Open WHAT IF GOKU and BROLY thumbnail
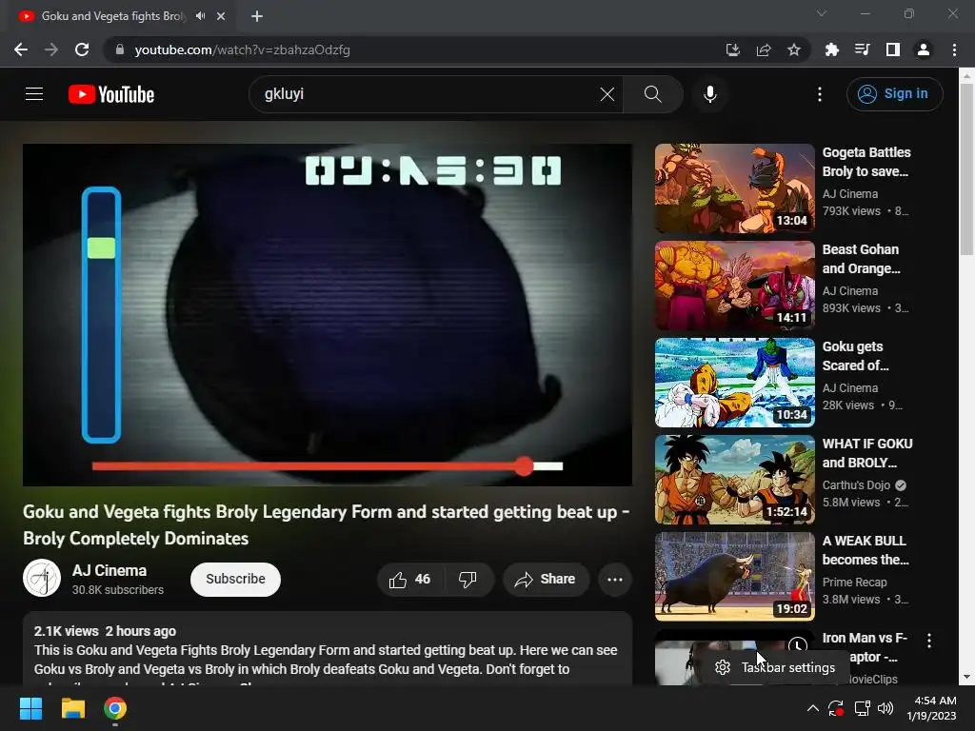The height and width of the screenshot is (731, 975). pos(735,480)
